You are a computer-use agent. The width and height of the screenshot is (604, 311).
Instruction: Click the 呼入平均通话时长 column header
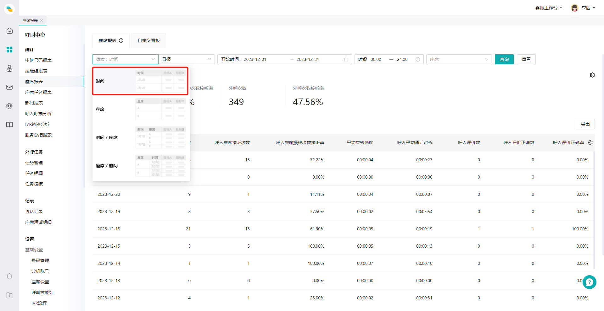(415, 142)
